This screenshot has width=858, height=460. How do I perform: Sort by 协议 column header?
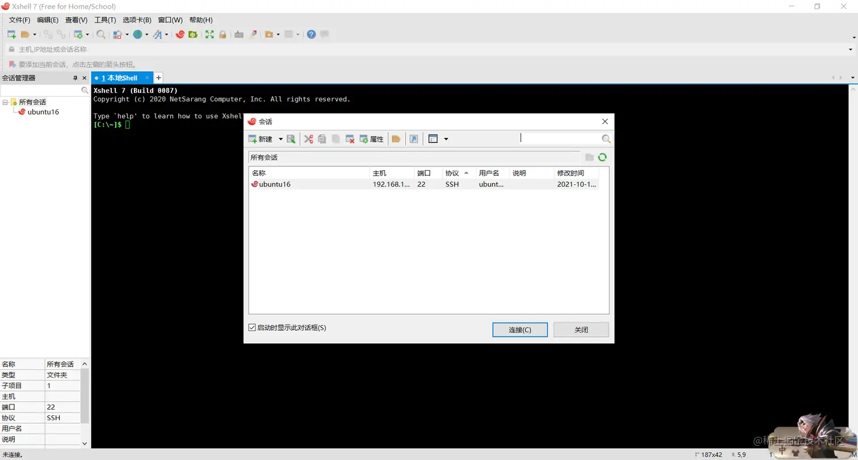pos(459,173)
